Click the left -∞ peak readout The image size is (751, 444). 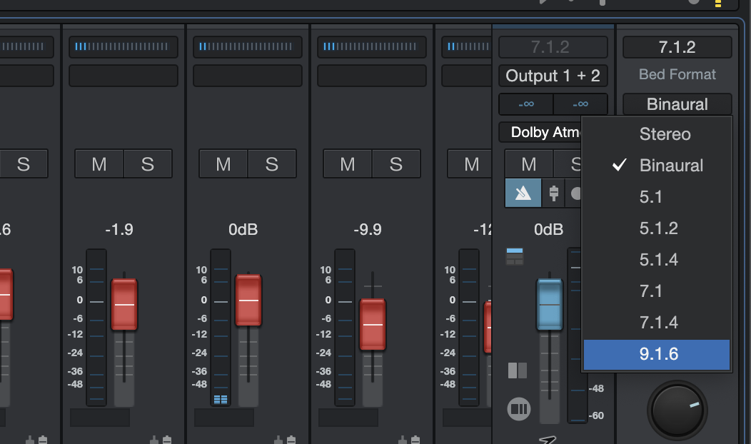526,104
